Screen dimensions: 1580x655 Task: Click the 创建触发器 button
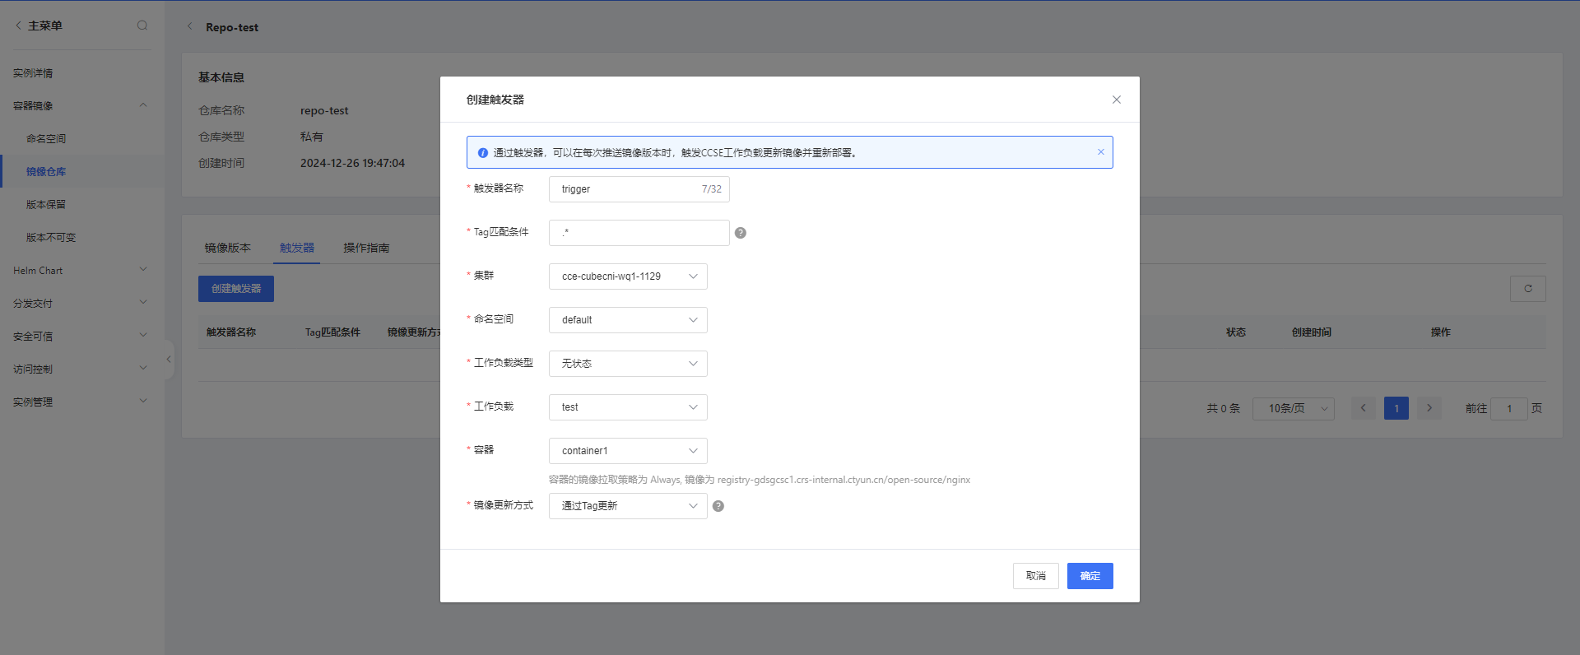pyautogui.click(x=236, y=289)
